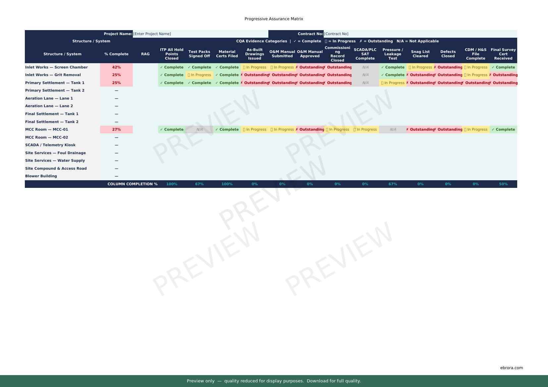Click Pressure Test In Progress cell for Tank 1

click(393, 83)
